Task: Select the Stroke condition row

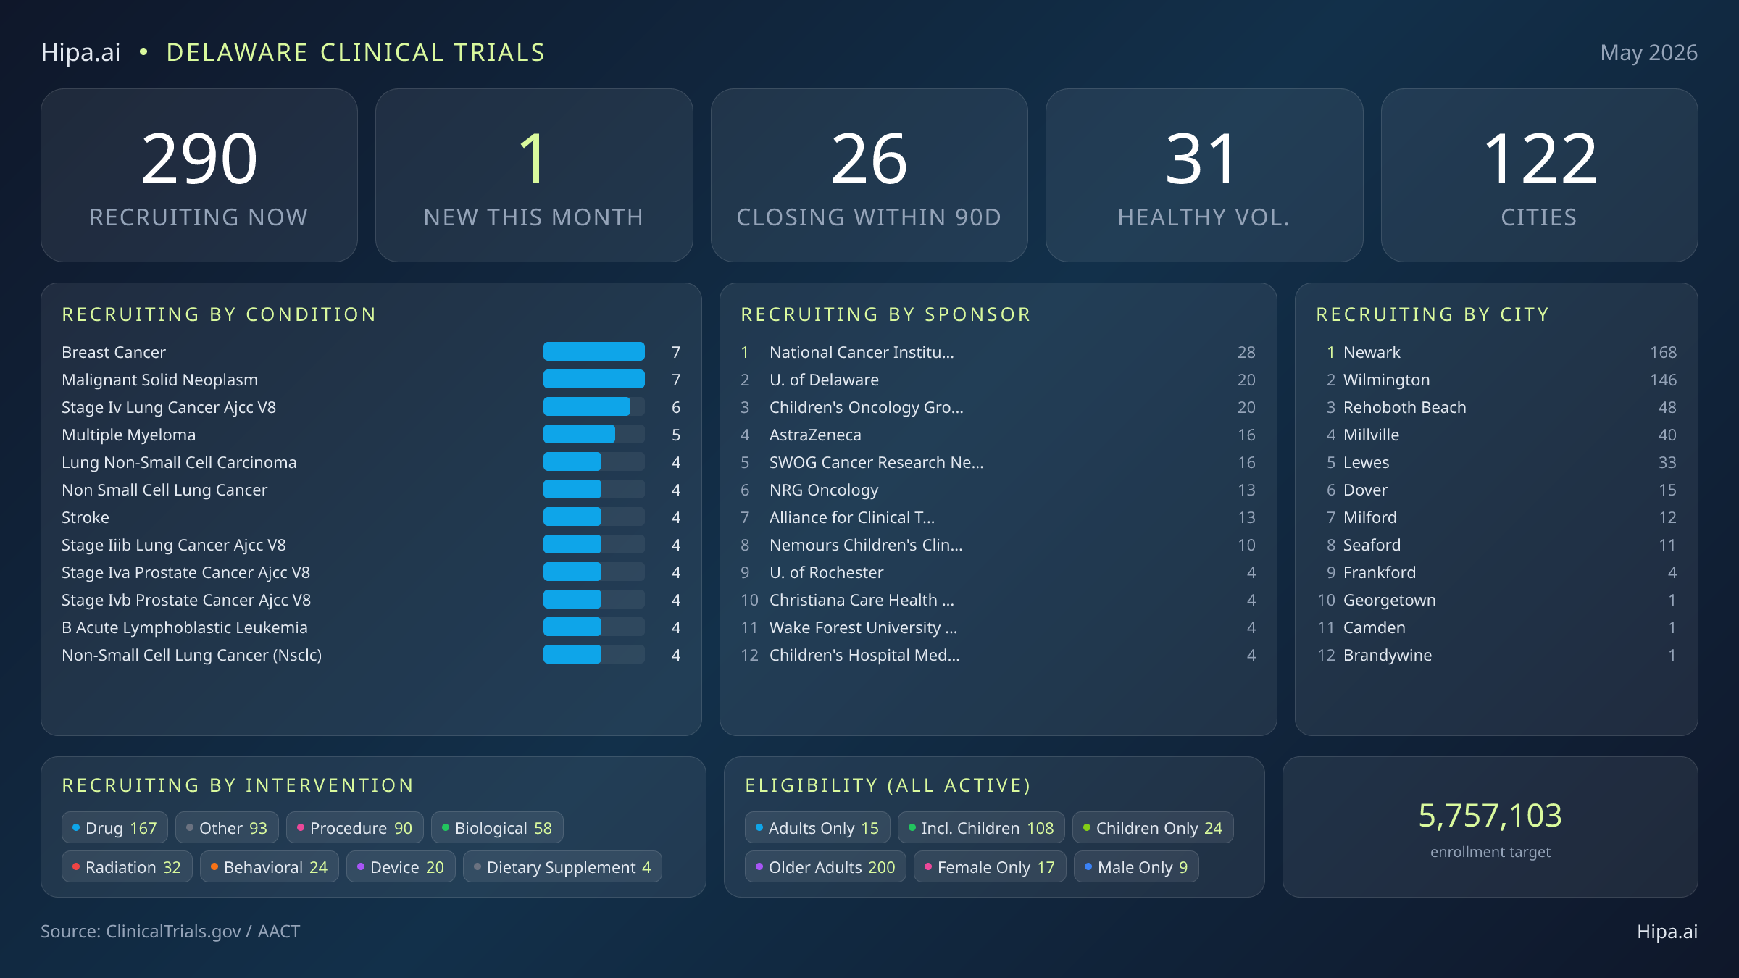Action: (371, 517)
